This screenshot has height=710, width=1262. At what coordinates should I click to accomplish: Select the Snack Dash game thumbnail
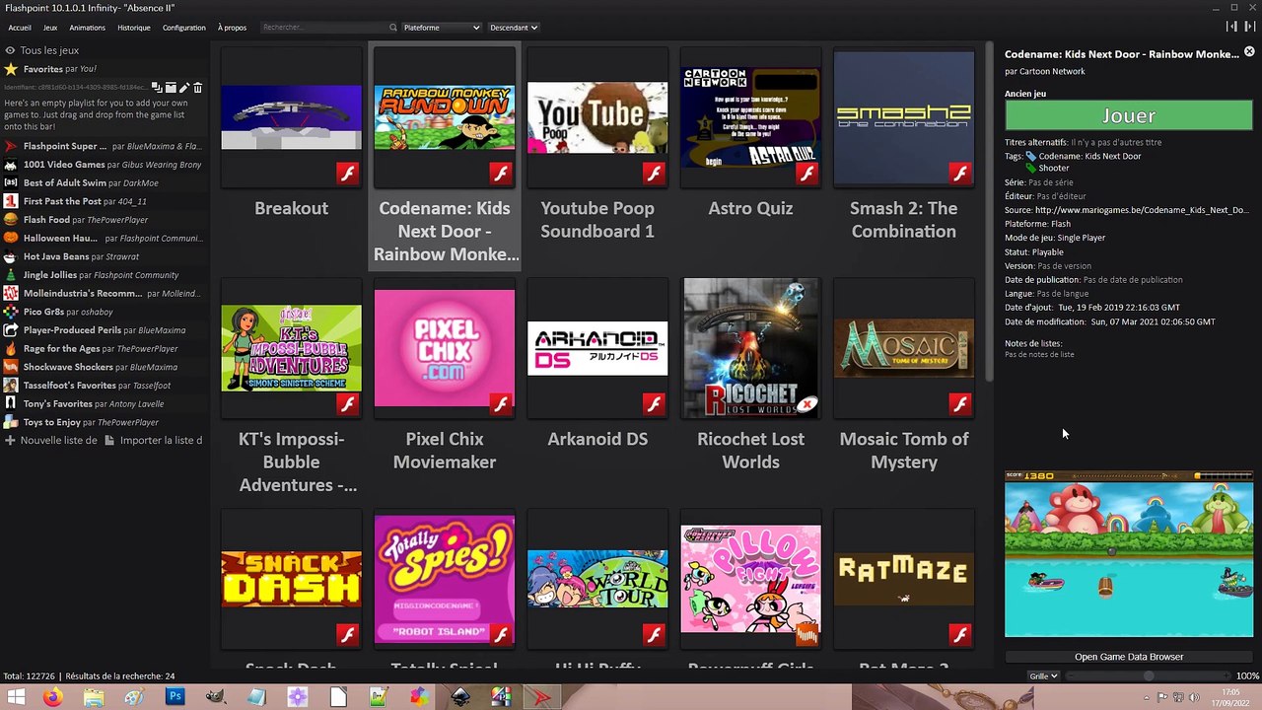click(x=291, y=579)
